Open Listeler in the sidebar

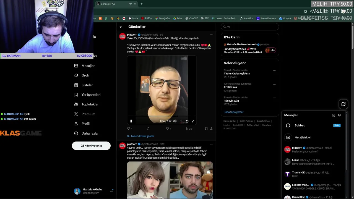[x=84, y=85]
